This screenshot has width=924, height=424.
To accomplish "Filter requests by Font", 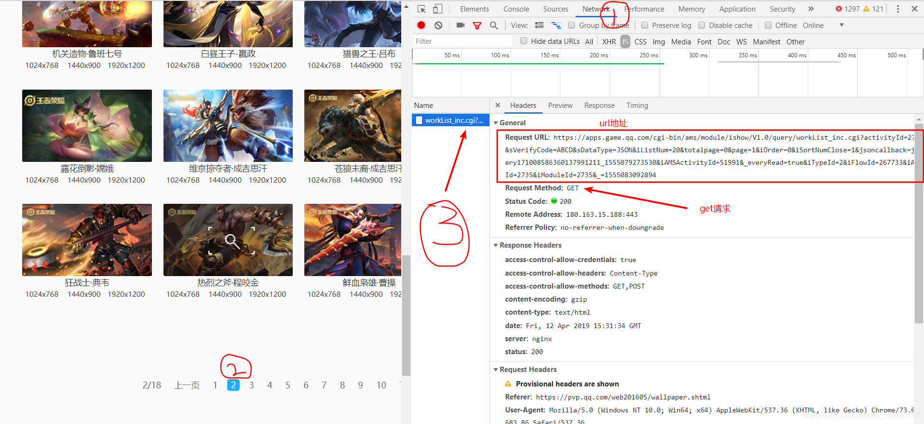I will click(x=704, y=42).
